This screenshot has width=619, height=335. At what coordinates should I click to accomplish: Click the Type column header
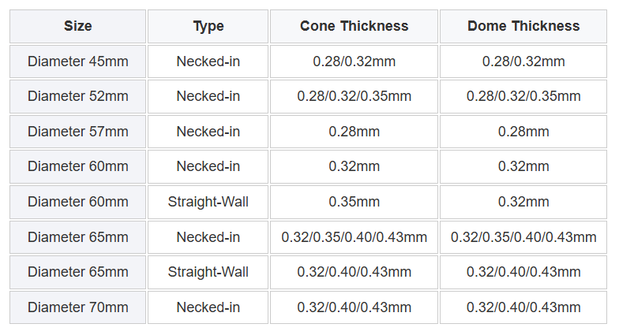point(208,26)
